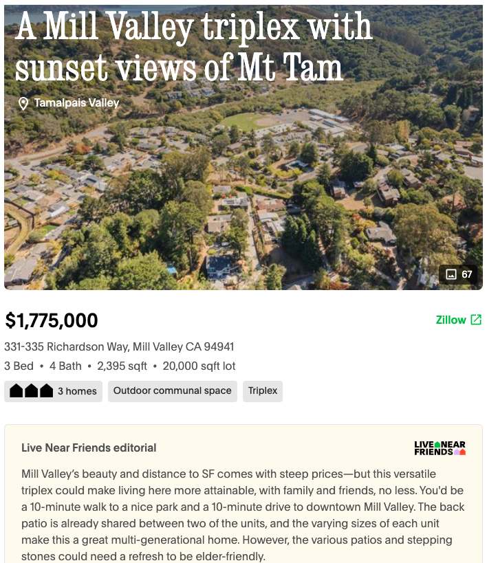Click the third house icon in homes tag
The height and width of the screenshot is (563, 487).
pyautogui.click(x=46, y=391)
